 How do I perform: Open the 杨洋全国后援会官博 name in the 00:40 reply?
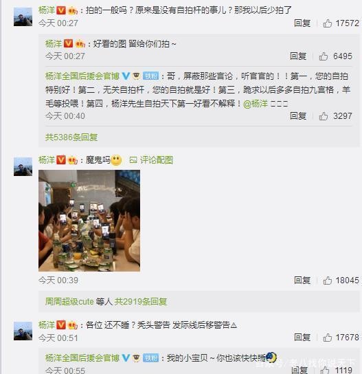click(82, 76)
